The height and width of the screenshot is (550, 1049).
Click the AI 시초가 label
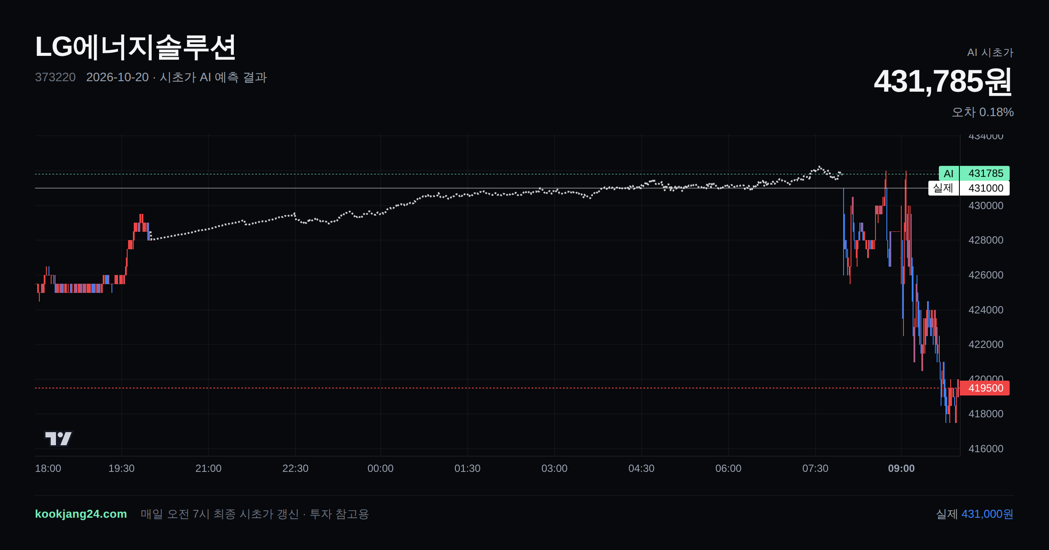click(x=990, y=52)
